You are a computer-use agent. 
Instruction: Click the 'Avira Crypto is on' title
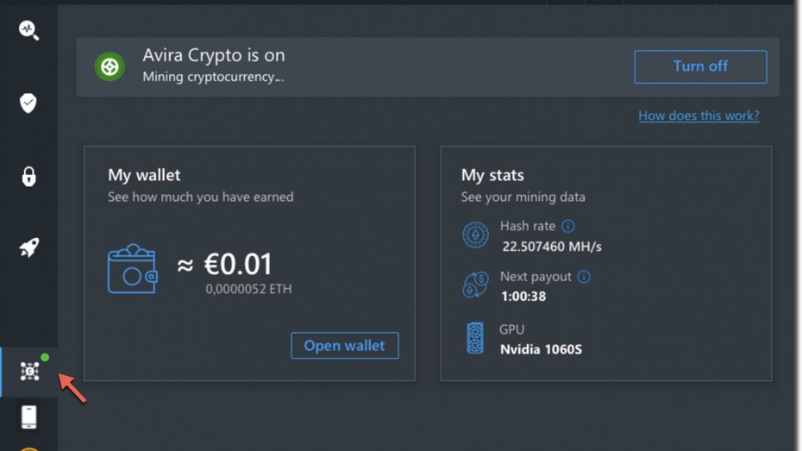coord(214,55)
